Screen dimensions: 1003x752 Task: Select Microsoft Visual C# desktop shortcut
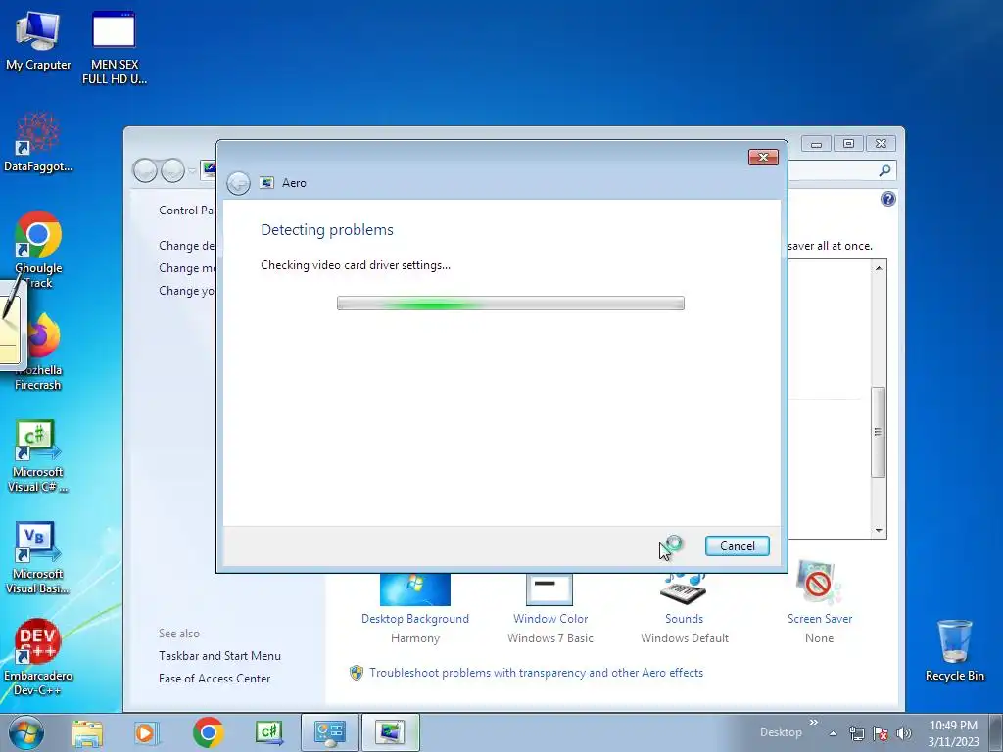38,455
